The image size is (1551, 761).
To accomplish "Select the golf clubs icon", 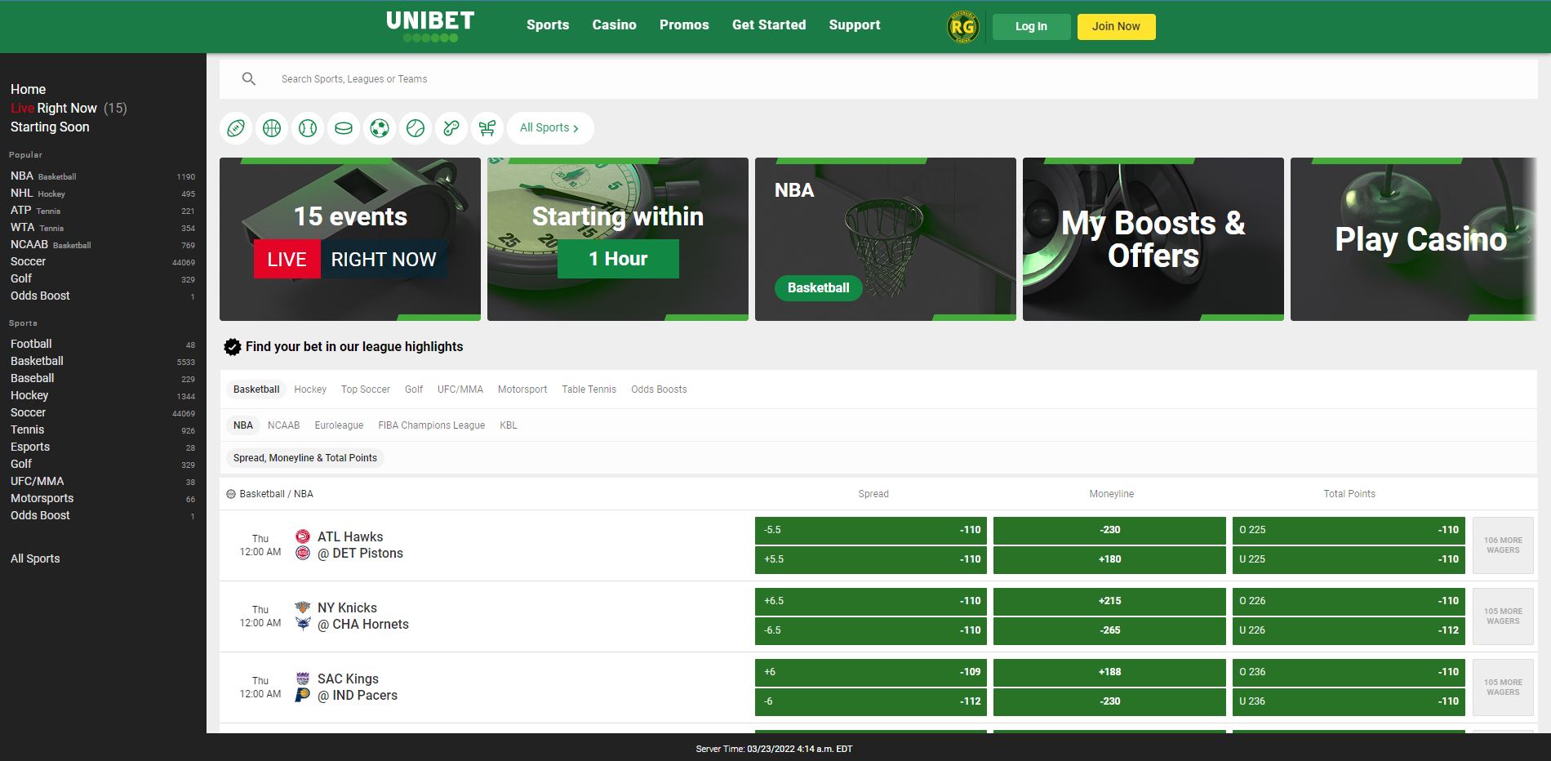I will [487, 128].
